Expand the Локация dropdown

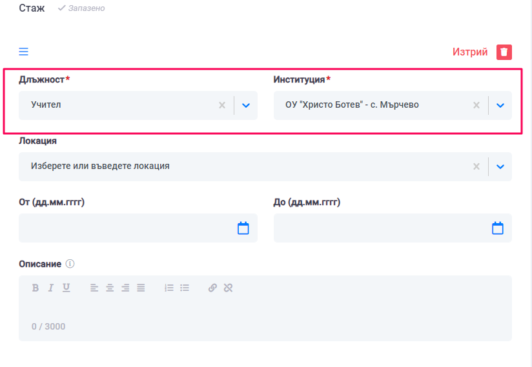[500, 166]
